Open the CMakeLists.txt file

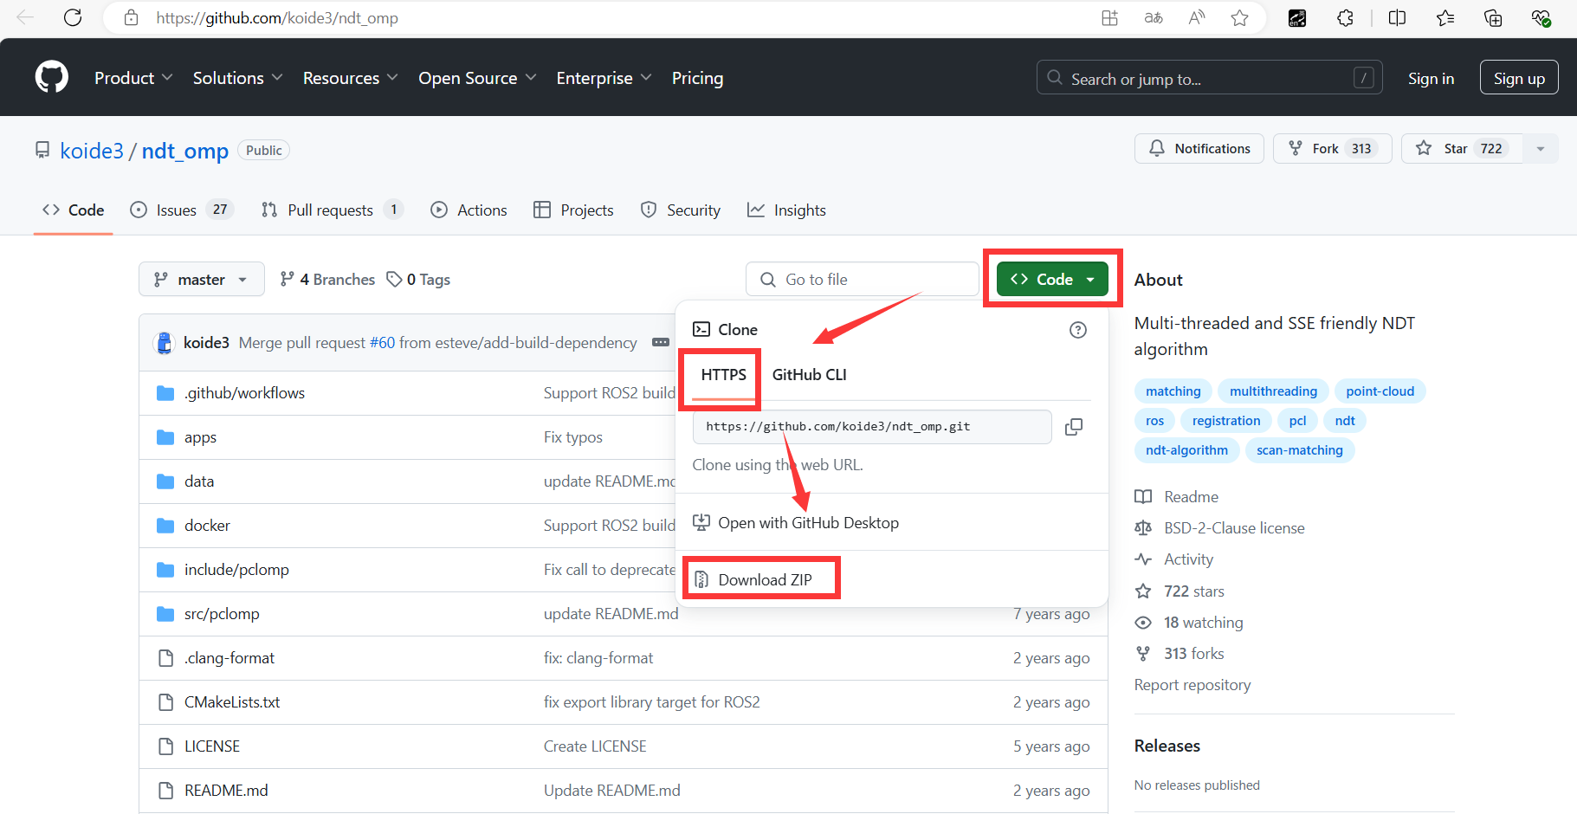pos(232,702)
